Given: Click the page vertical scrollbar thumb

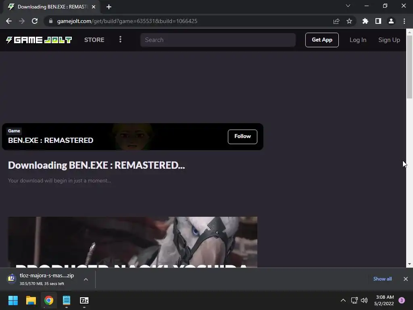Looking at the screenshot, I should [x=409, y=67].
